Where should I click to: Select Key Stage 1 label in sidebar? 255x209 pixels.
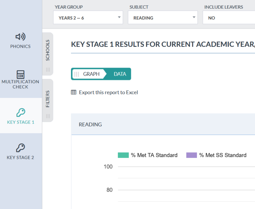click(21, 122)
